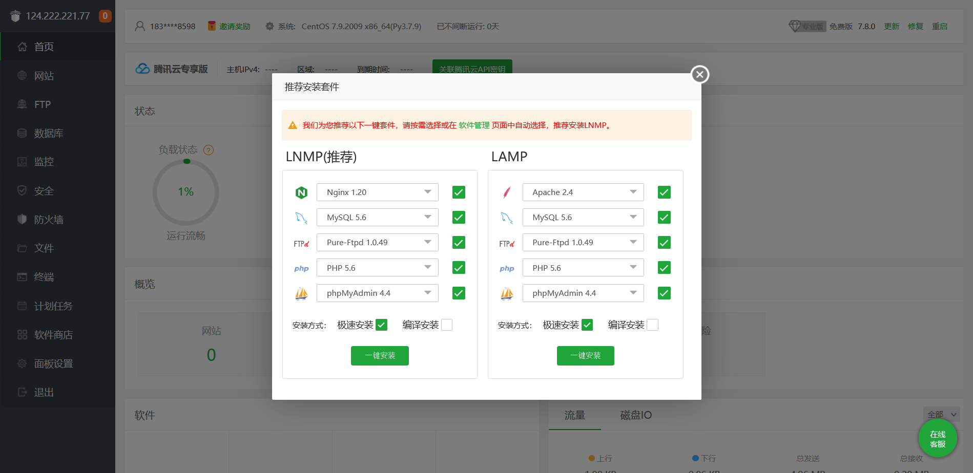Image resolution: width=973 pixels, height=473 pixels.
Task: Click the 邀请奖励 link
Action: pos(235,26)
